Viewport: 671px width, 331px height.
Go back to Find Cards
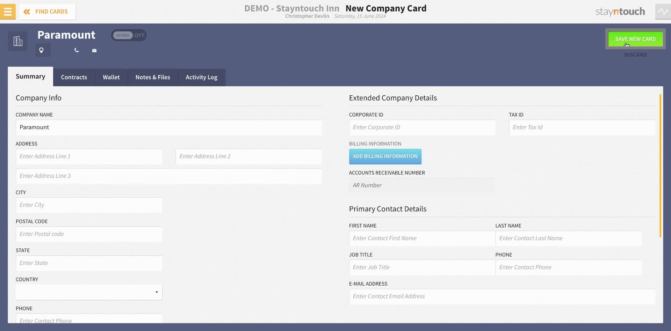tap(48, 12)
